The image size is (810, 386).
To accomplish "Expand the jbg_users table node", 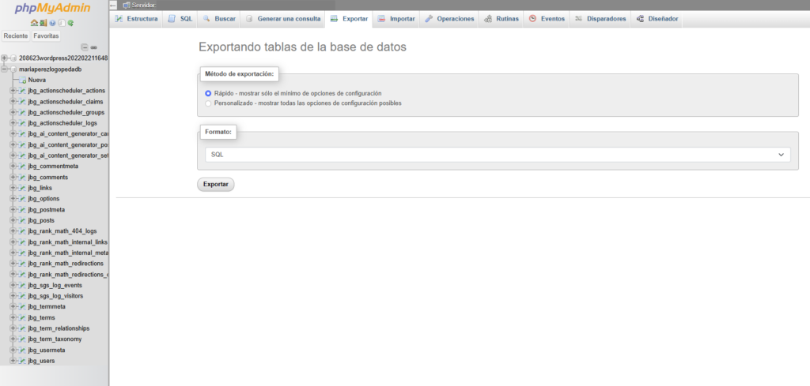I will [x=13, y=361].
